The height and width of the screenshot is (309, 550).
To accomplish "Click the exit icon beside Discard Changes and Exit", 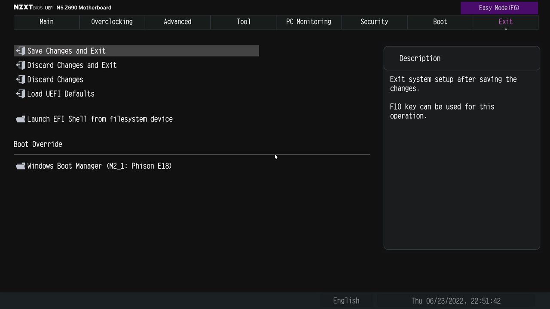I will (x=21, y=65).
